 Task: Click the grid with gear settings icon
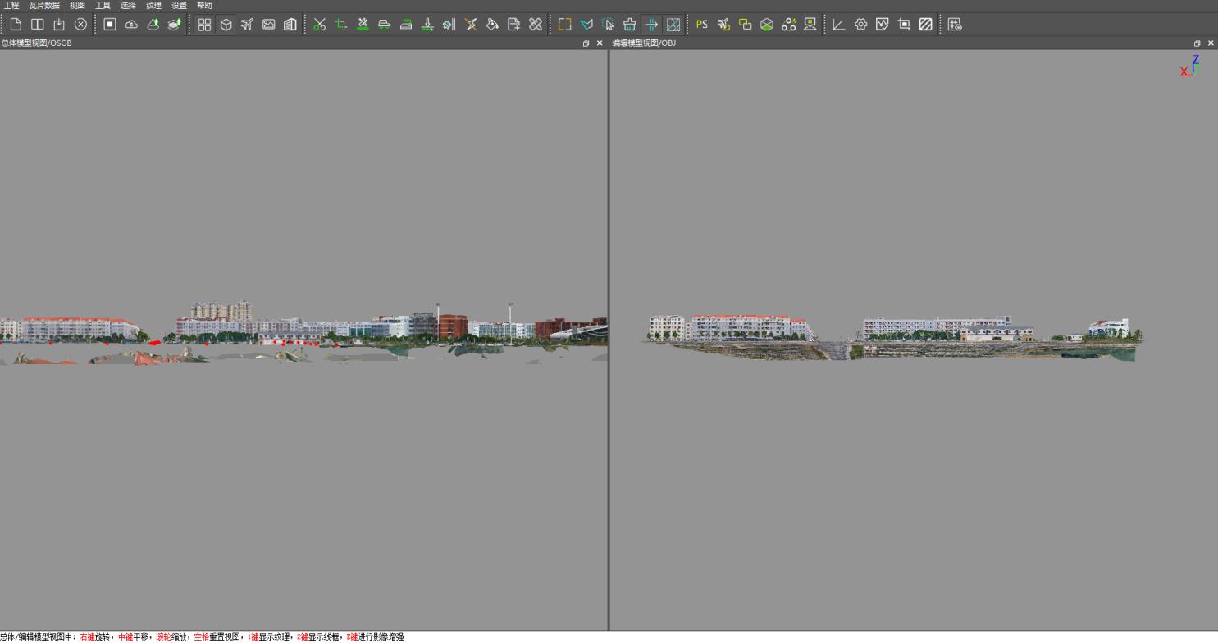955,25
